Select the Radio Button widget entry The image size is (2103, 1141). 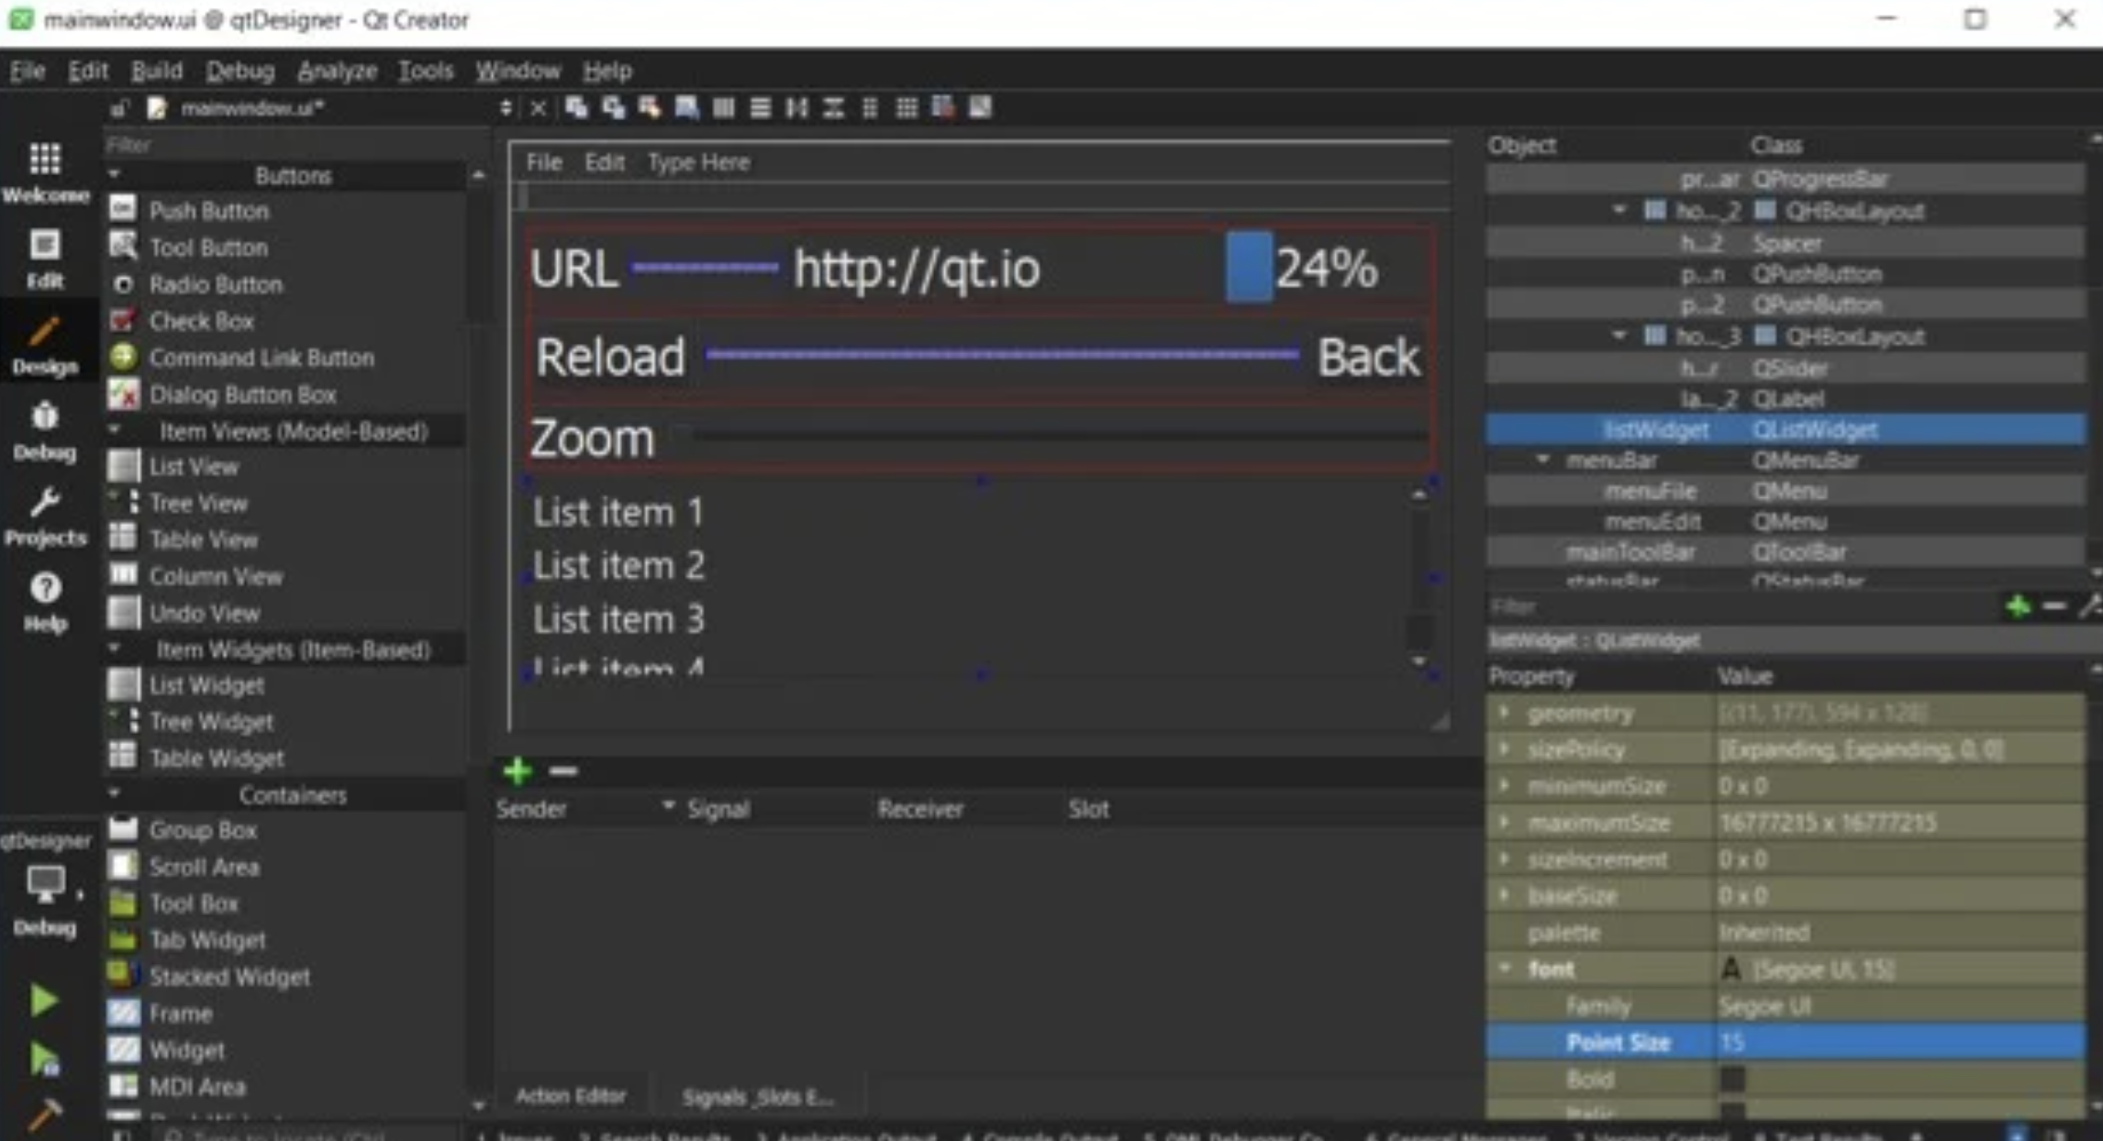point(215,284)
